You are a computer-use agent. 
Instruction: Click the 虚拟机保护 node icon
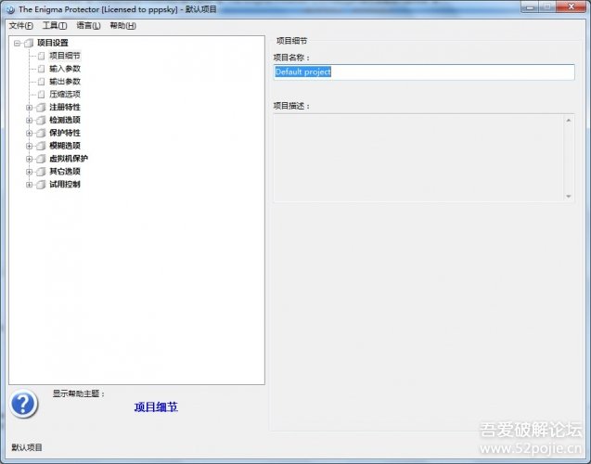pos(41,159)
